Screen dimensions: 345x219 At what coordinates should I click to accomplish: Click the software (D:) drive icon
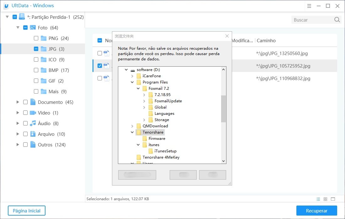(x=132, y=70)
